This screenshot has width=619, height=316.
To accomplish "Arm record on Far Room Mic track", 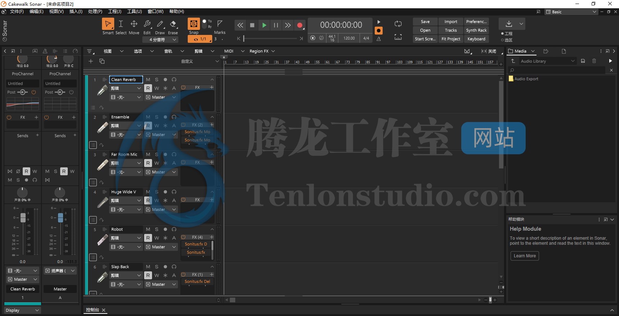I will tap(165, 154).
